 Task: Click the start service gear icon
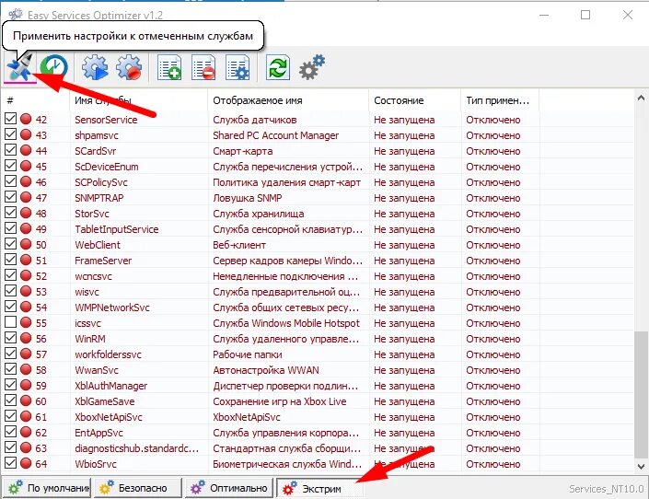click(x=95, y=66)
